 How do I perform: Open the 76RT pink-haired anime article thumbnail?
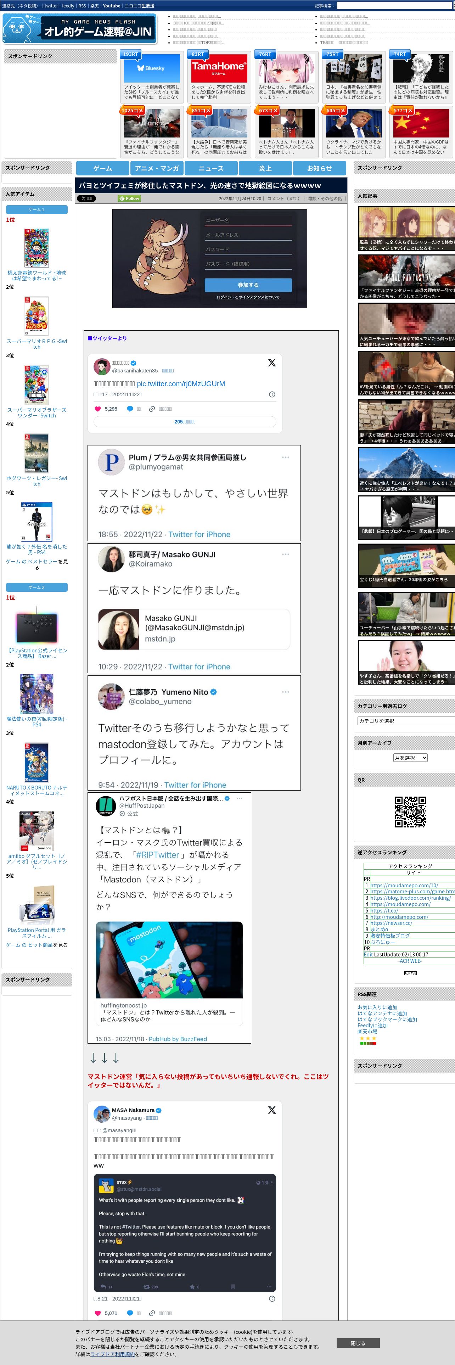coord(286,69)
